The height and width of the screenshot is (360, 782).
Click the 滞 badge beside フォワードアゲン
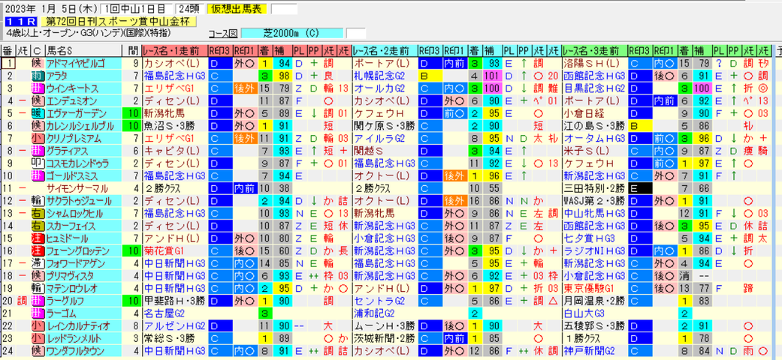(x=38, y=263)
